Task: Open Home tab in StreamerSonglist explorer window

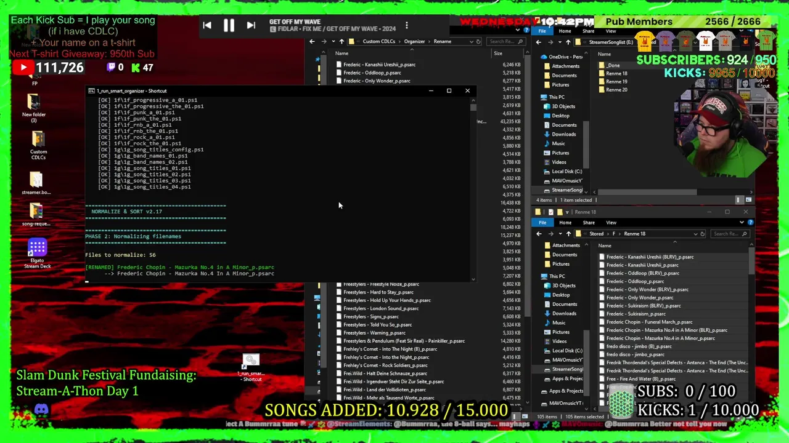Action: [x=565, y=31]
